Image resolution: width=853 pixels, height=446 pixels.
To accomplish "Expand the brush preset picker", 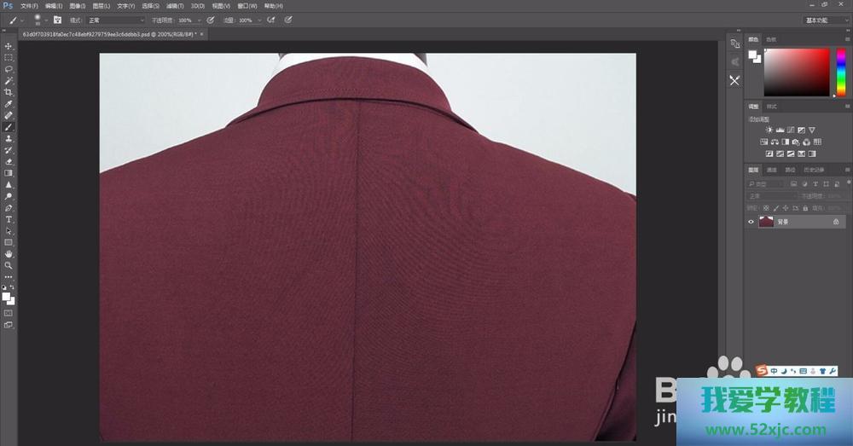I will tap(41, 20).
